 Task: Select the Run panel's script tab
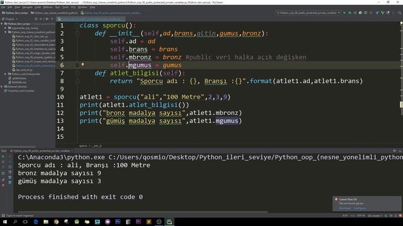coord(42,151)
